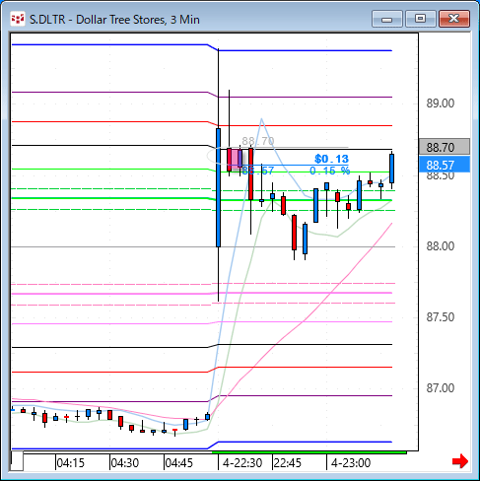Click the 04:15 time axis label
This screenshot has height=481, width=480.
coord(70,463)
